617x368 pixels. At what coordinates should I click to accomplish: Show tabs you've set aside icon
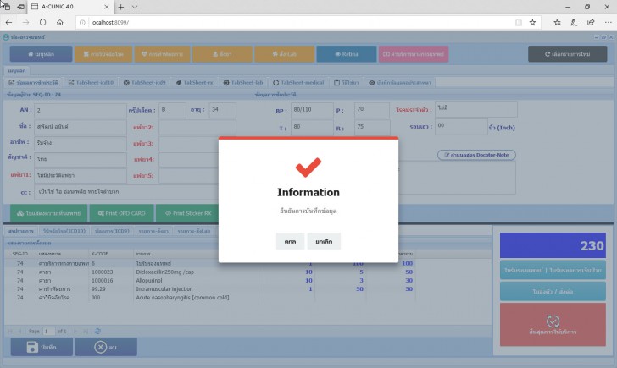coord(6,7)
